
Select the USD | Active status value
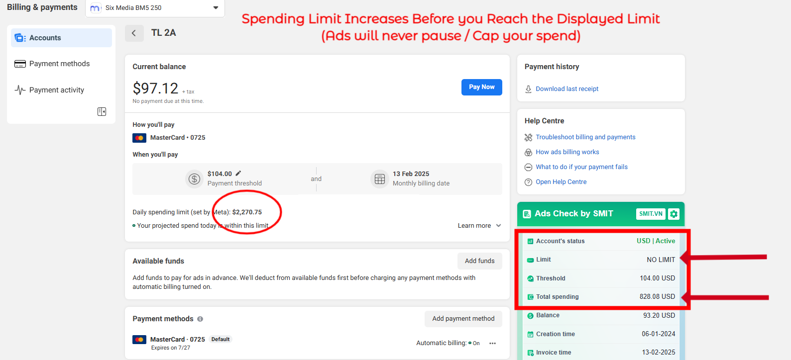(x=656, y=241)
